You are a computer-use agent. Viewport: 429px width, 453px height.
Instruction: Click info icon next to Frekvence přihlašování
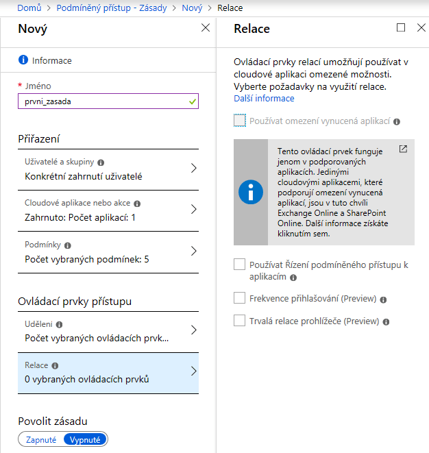pos(384,300)
